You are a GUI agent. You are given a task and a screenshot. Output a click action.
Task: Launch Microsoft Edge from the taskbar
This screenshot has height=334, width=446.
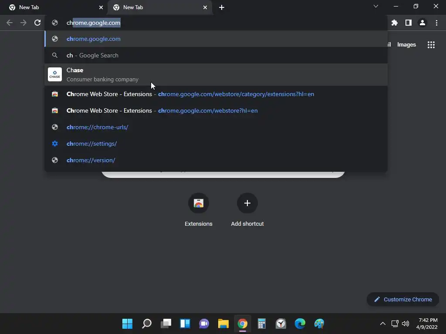[300, 324]
